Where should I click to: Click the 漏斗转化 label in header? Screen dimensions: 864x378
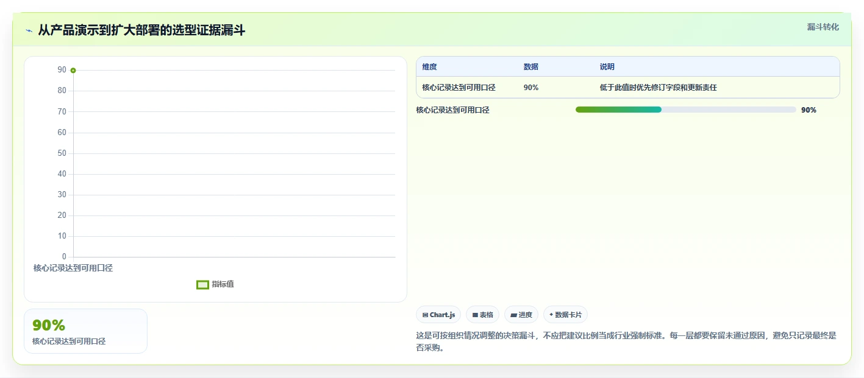click(823, 27)
